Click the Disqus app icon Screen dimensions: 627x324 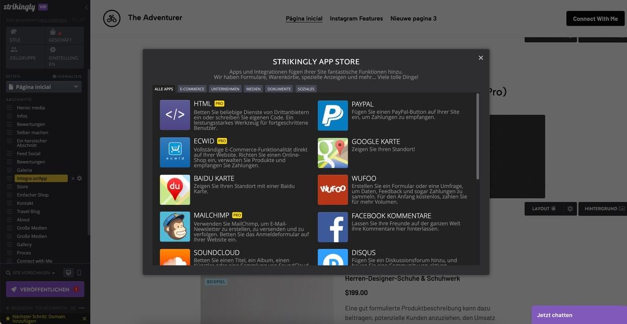click(x=333, y=257)
